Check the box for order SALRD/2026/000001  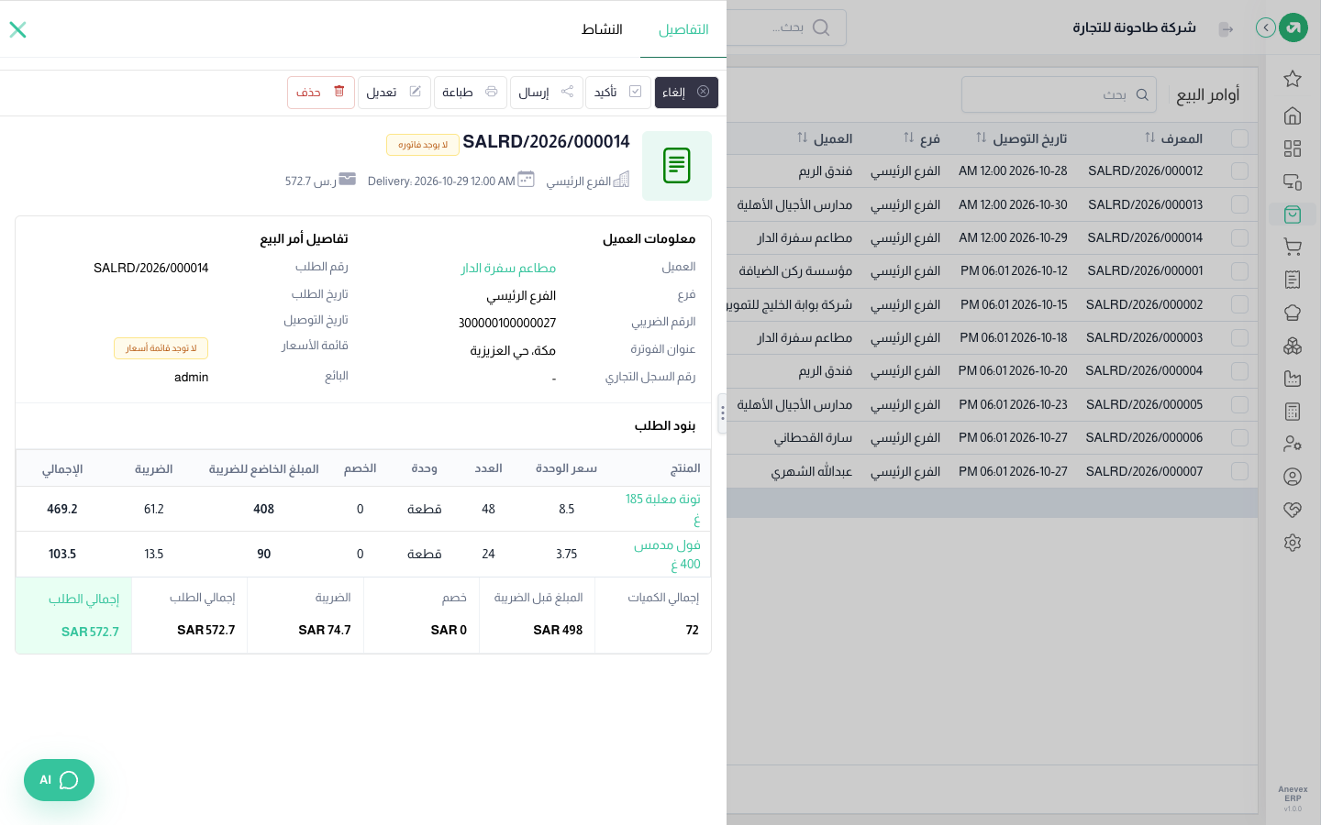coord(1240,271)
